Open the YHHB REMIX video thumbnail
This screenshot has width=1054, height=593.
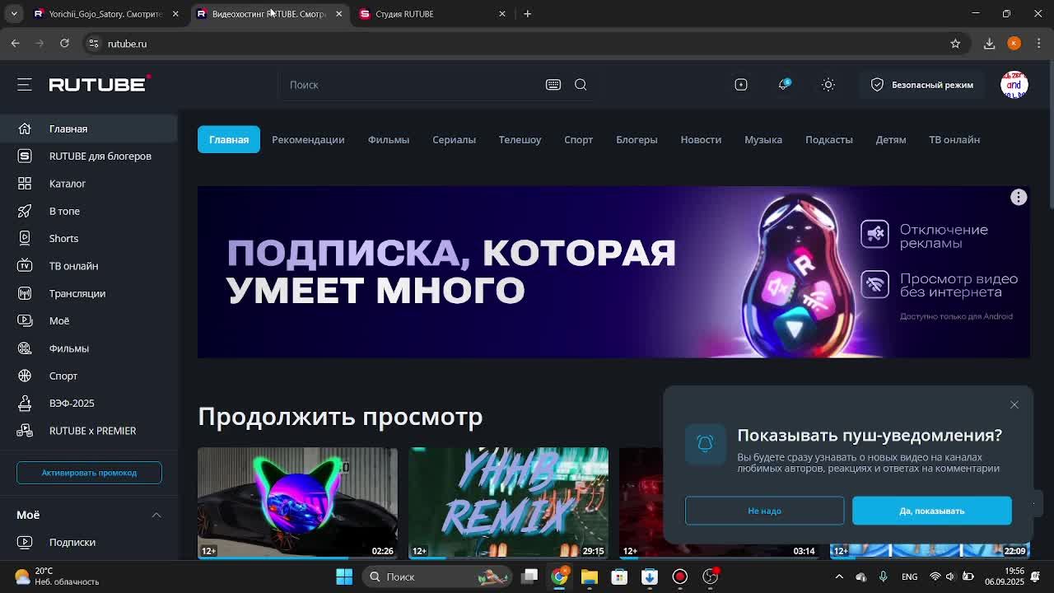click(508, 503)
